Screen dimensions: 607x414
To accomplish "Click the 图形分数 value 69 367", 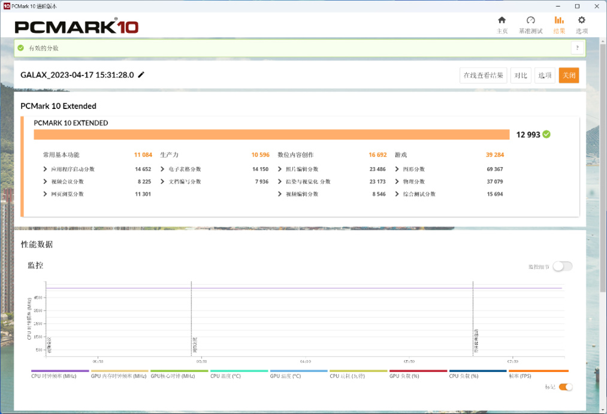I will pos(495,169).
